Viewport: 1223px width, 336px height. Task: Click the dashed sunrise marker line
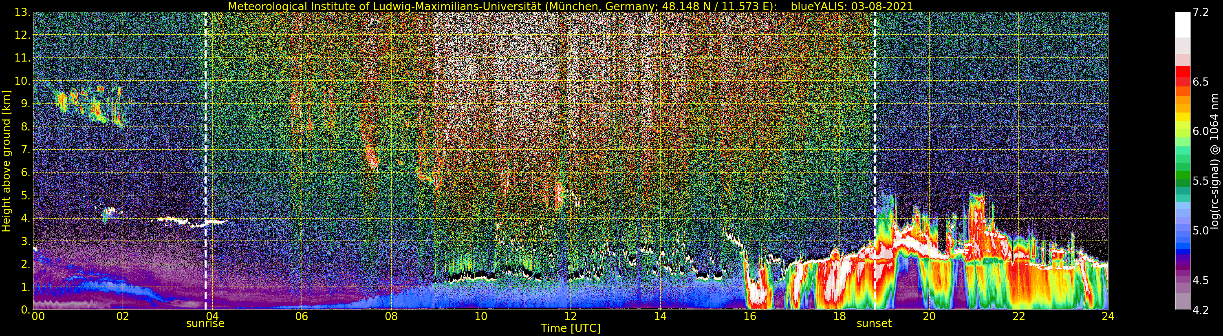(x=205, y=161)
